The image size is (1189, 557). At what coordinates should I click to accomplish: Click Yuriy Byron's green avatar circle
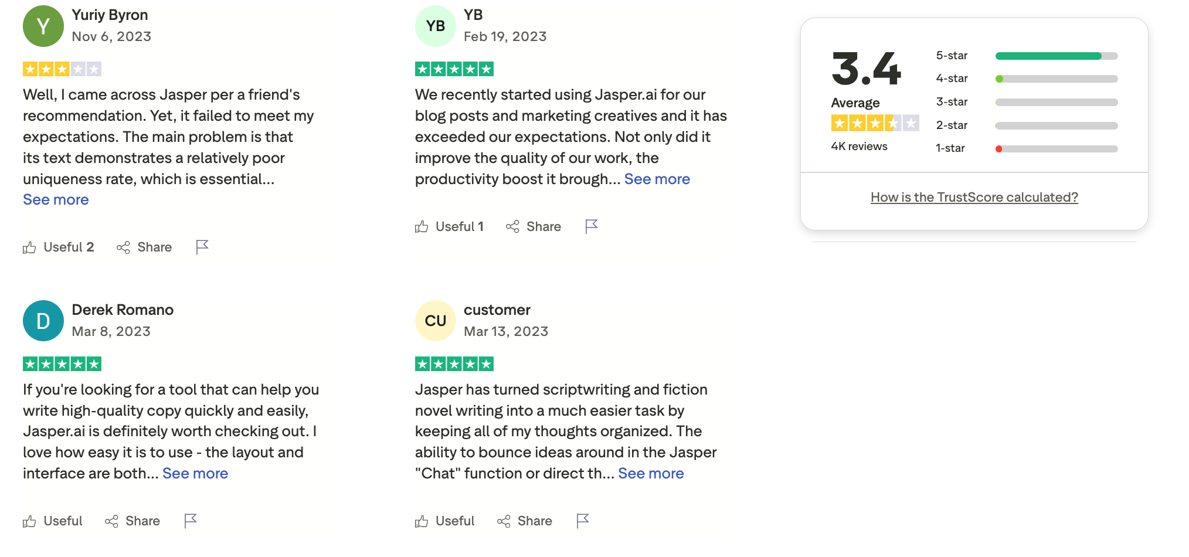click(43, 26)
